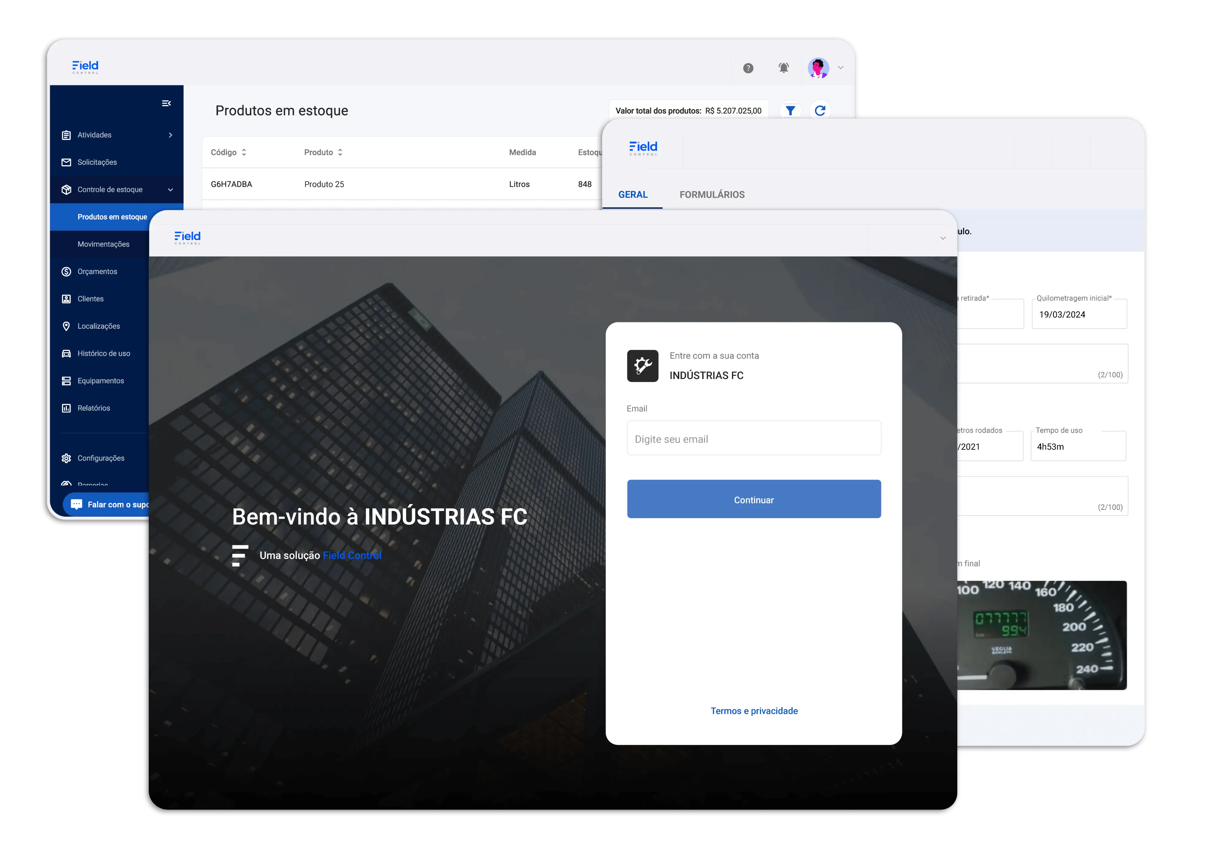Screen dimensions: 1226x852
Task: Click the Field Control logo in form window
Action: point(643,148)
